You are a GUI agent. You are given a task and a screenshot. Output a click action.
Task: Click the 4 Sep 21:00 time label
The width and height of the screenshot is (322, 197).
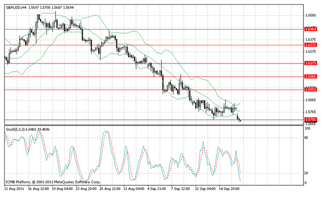[157, 188]
